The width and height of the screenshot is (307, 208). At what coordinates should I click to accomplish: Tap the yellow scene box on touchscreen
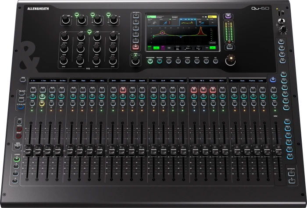[x=212, y=17]
